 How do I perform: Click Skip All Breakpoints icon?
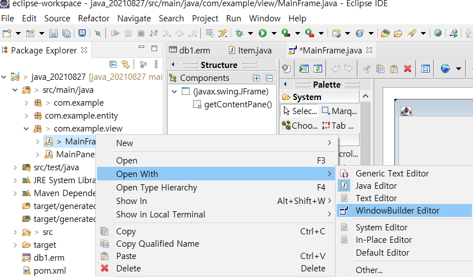pyautogui.click(x=98, y=33)
